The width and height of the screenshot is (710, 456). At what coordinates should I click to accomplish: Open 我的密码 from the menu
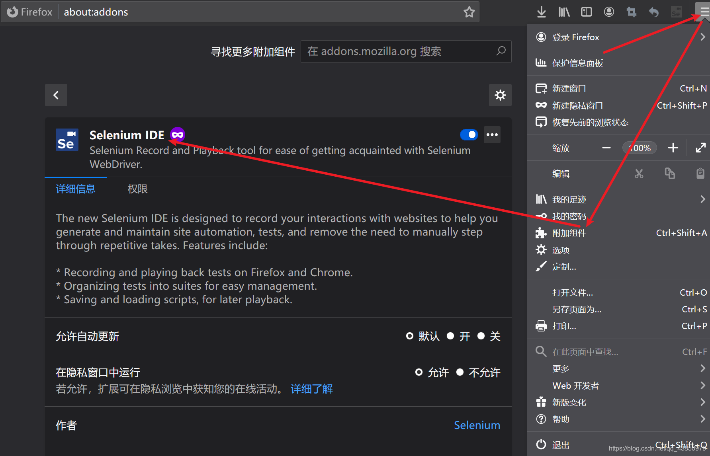pyautogui.click(x=618, y=216)
